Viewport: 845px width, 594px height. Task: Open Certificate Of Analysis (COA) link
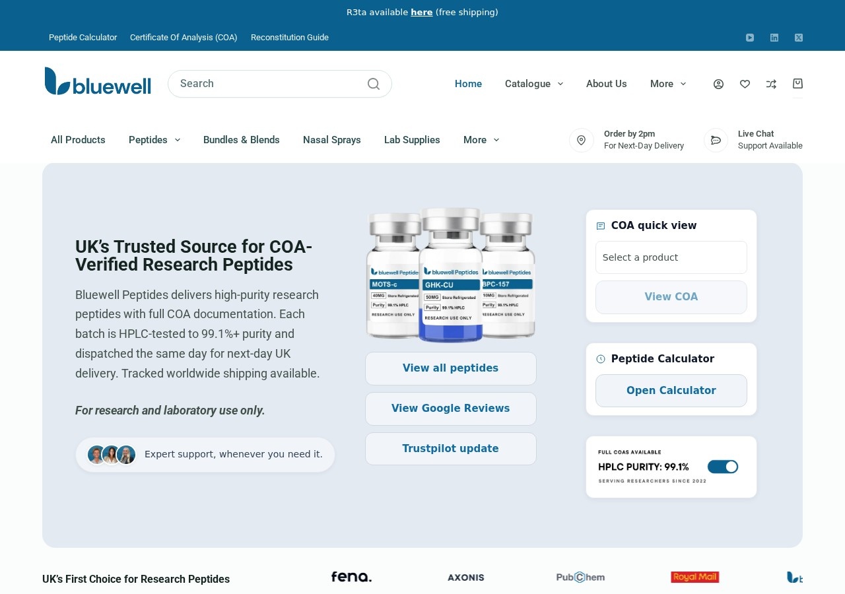[184, 38]
